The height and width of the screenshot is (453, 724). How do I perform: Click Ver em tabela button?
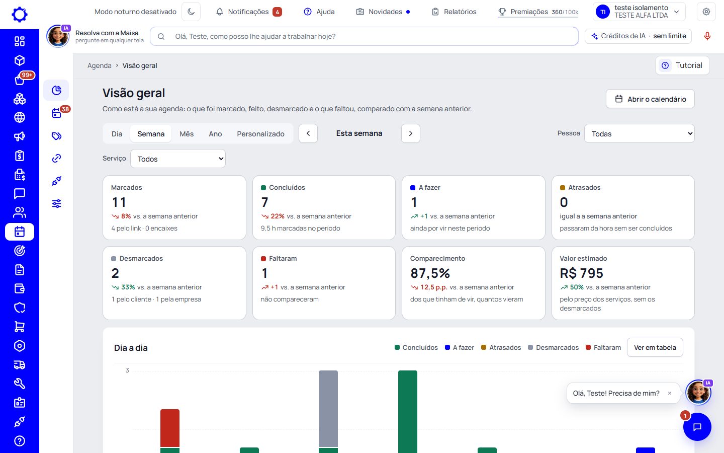655,348
